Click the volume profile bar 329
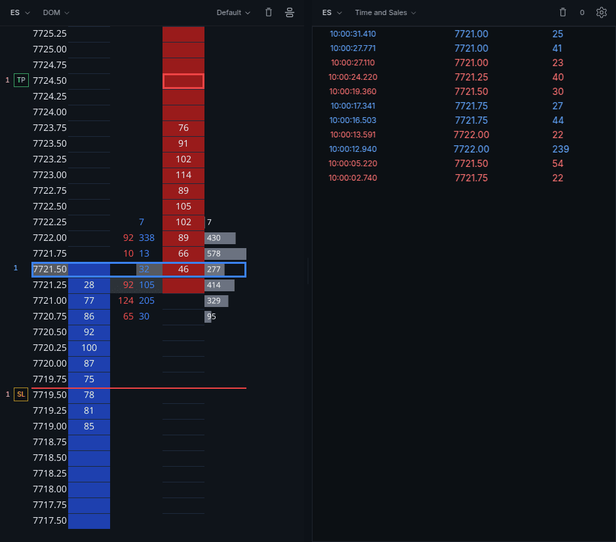Image resolution: width=616 pixels, height=542 pixels. pyautogui.click(x=216, y=300)
